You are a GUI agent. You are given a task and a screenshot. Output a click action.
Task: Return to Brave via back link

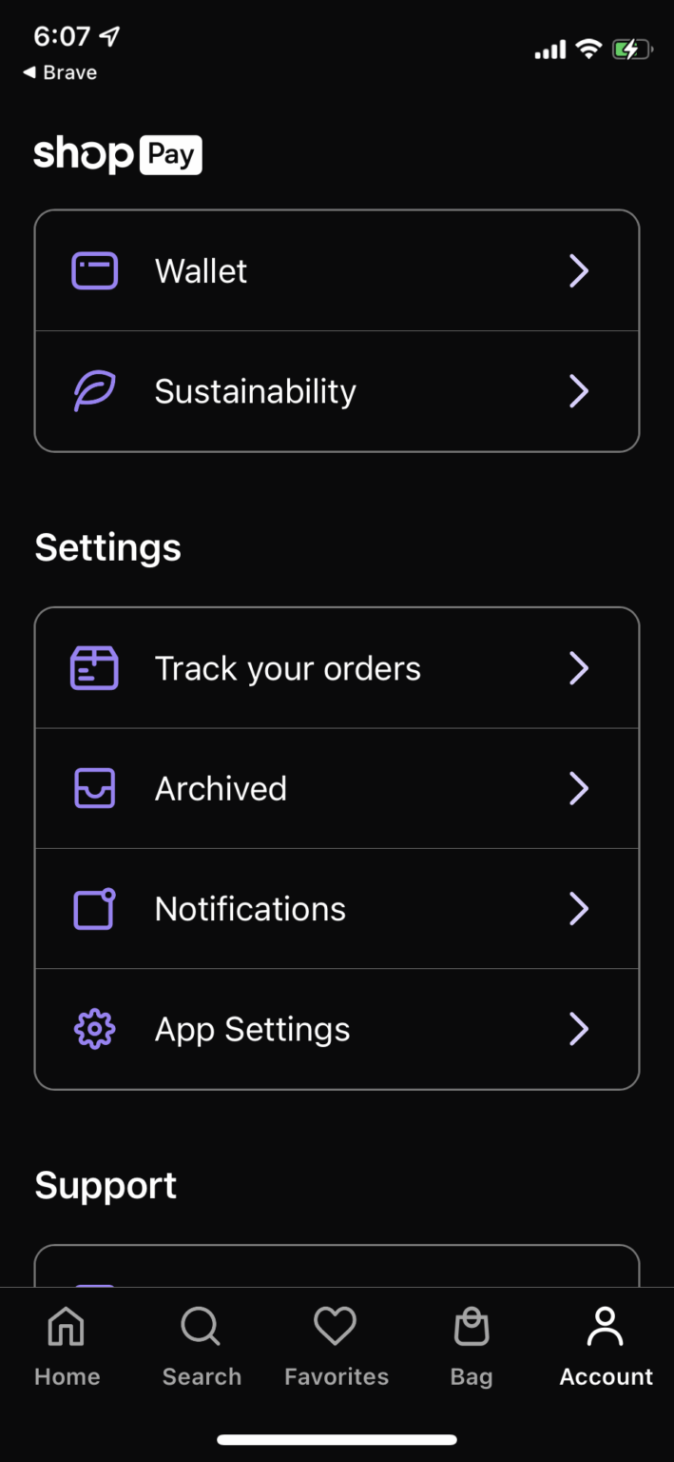(x=60, y=72)
